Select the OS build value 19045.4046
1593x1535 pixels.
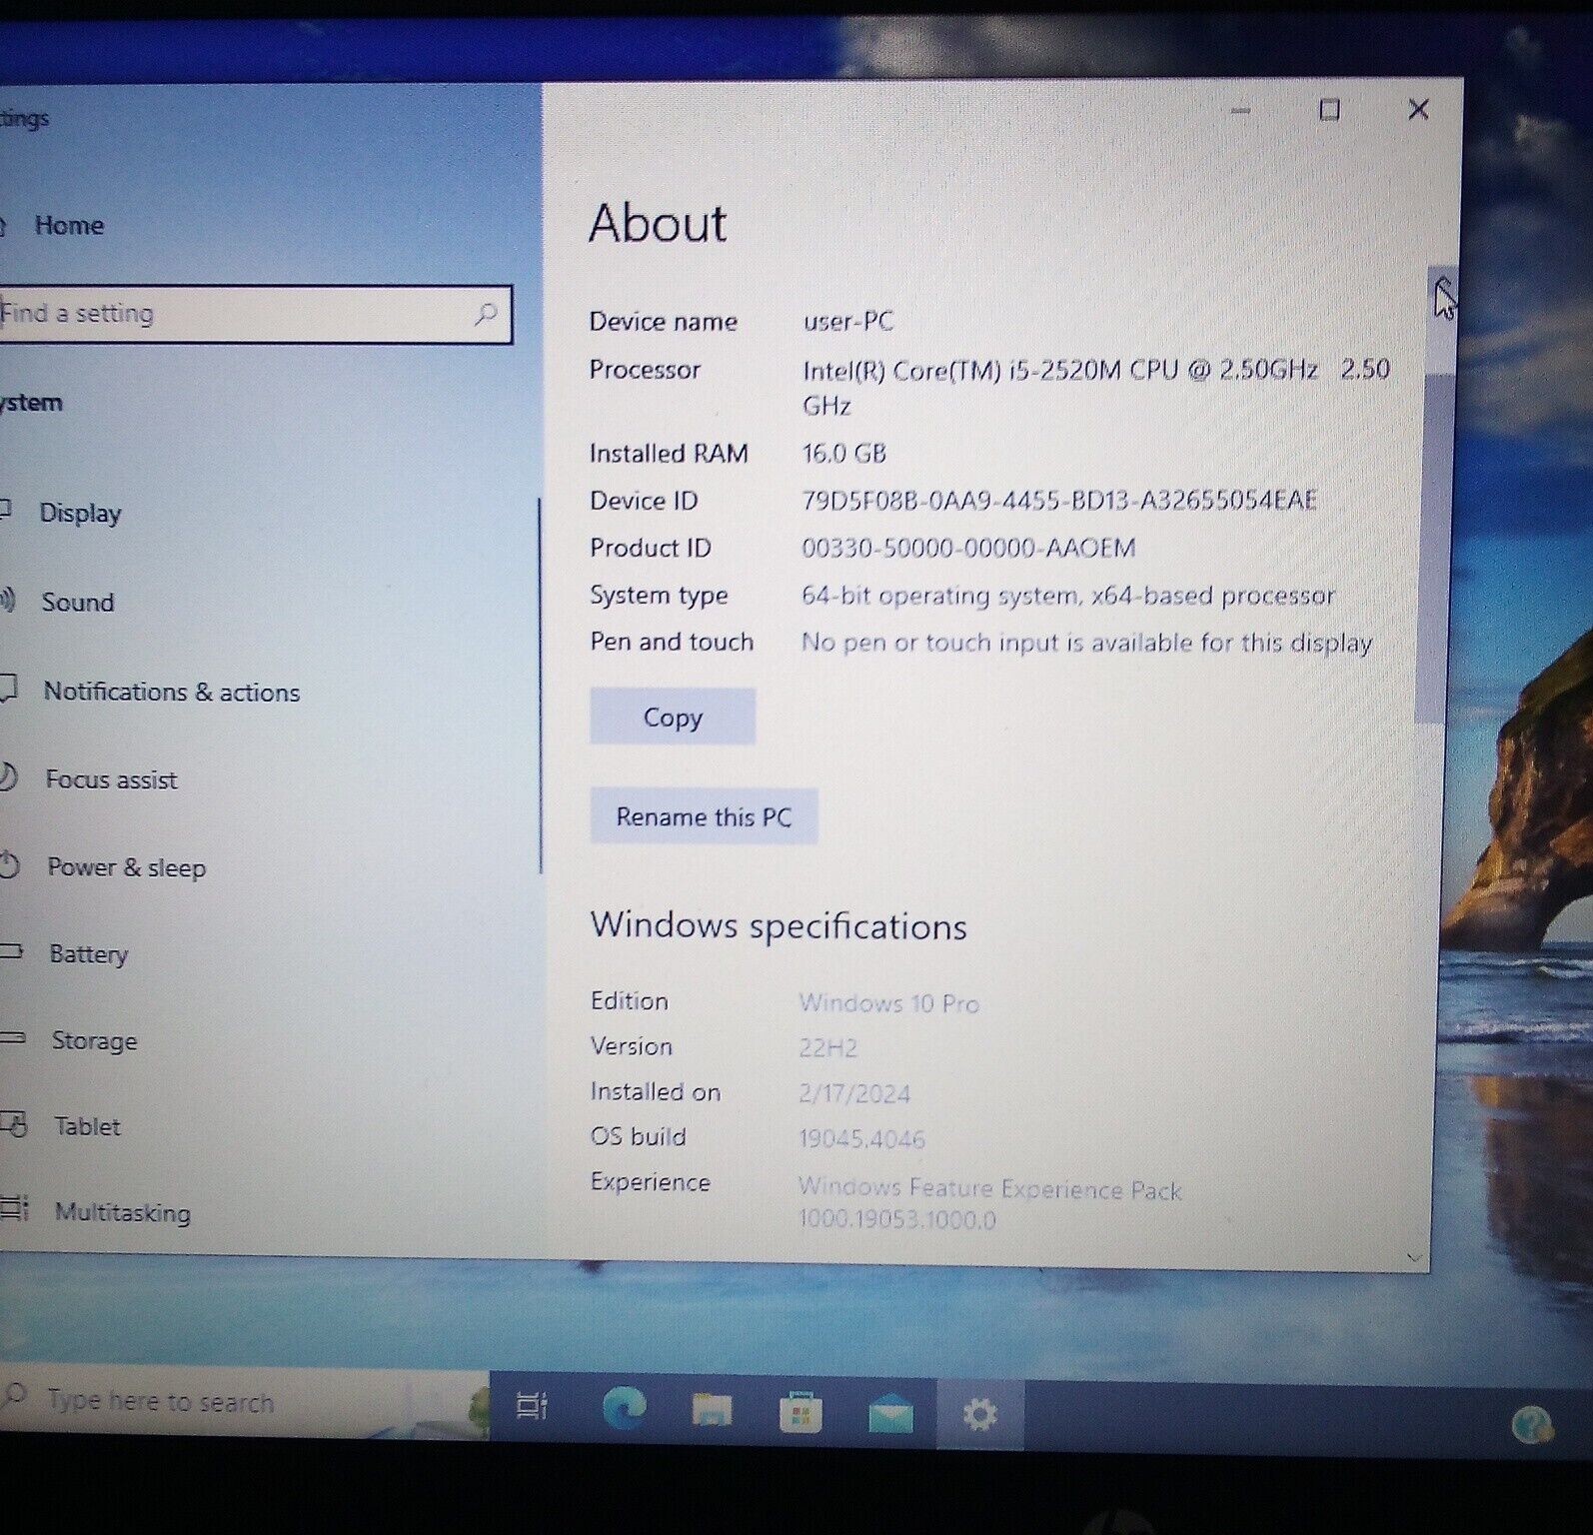[x=861, y=1138]
